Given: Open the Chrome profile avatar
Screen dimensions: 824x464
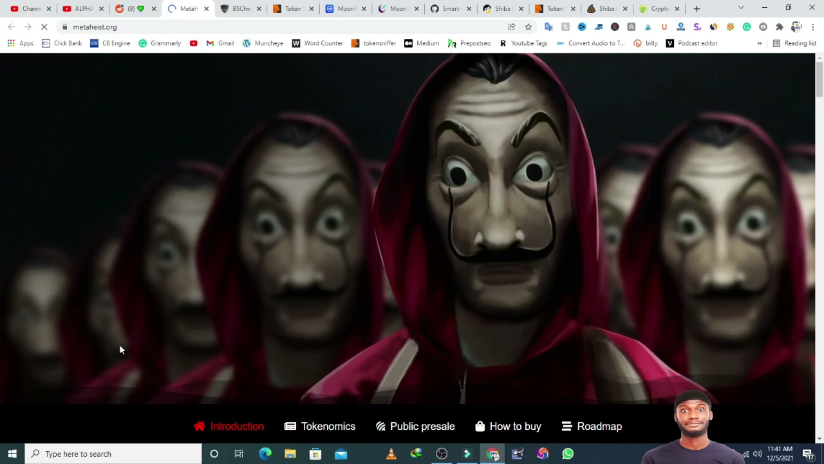Looking at the screenshot, I should pyautogui.click(x=796, y=27).
